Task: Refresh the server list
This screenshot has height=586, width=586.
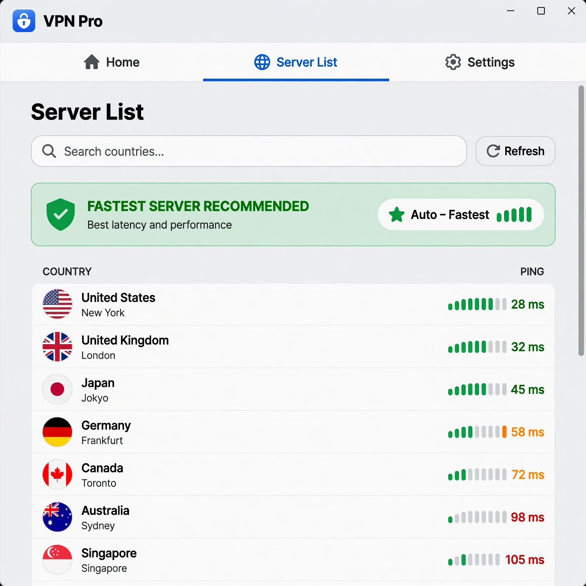Action: 515,151
